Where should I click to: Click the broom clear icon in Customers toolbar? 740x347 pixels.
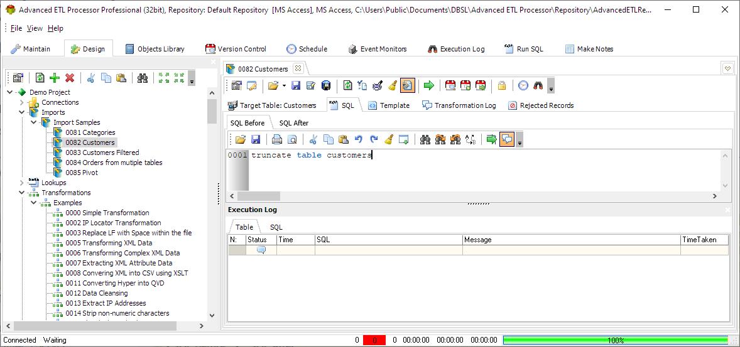coord(392,85)
